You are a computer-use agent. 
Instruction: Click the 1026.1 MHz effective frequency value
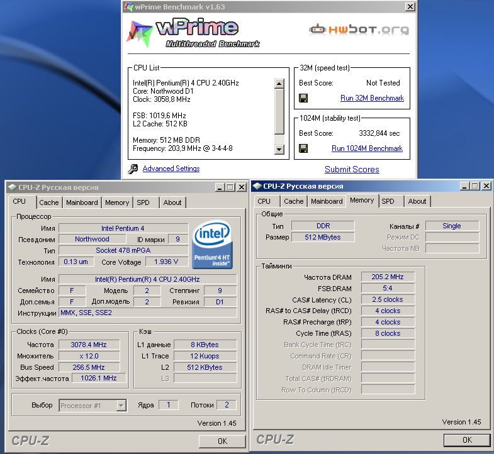(x=99, y=378)
